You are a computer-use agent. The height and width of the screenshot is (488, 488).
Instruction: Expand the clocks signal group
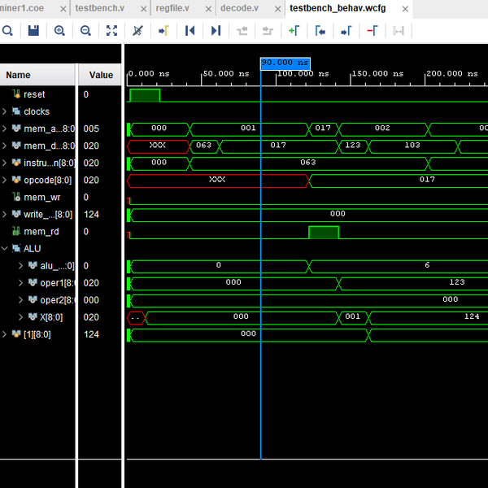pos(4,111)
